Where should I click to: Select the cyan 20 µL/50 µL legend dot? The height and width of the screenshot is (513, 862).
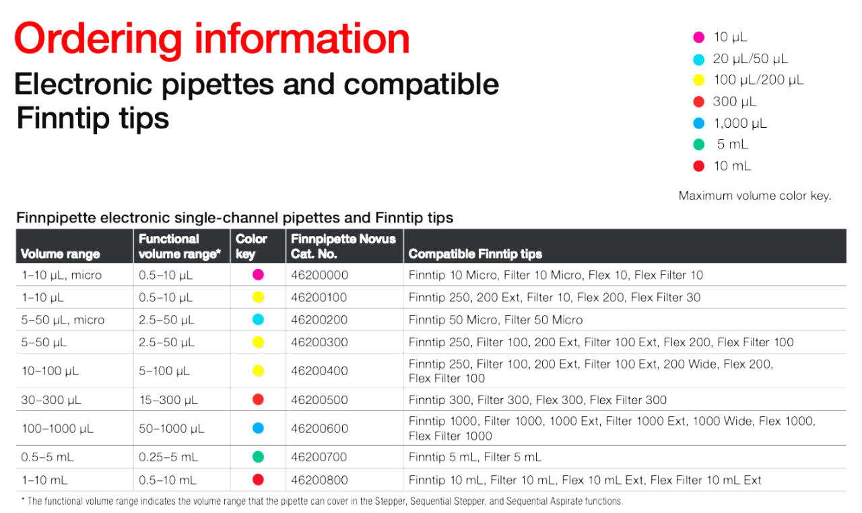[x=699, y=58]
